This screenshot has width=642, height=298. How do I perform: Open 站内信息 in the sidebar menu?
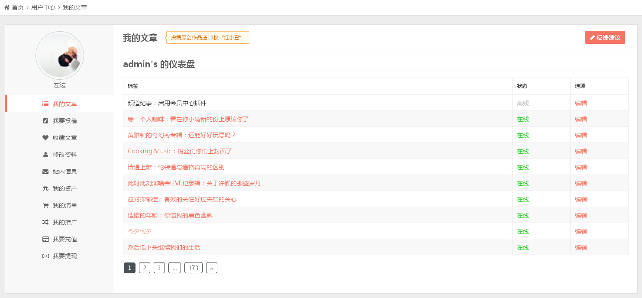(x=59, y=172)
